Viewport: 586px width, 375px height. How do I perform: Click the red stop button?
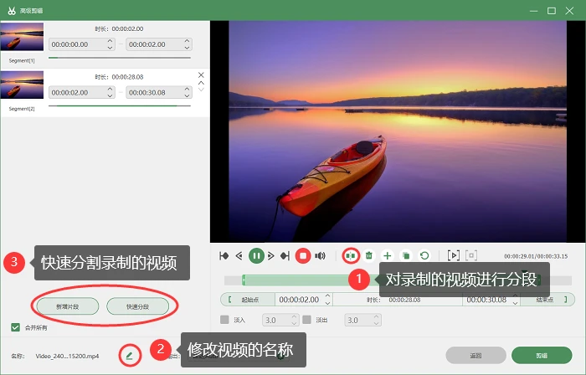coord(303,256)
